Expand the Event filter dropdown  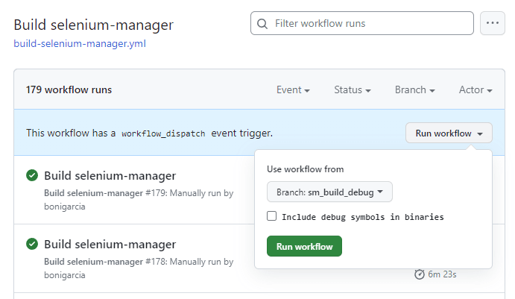293,90
